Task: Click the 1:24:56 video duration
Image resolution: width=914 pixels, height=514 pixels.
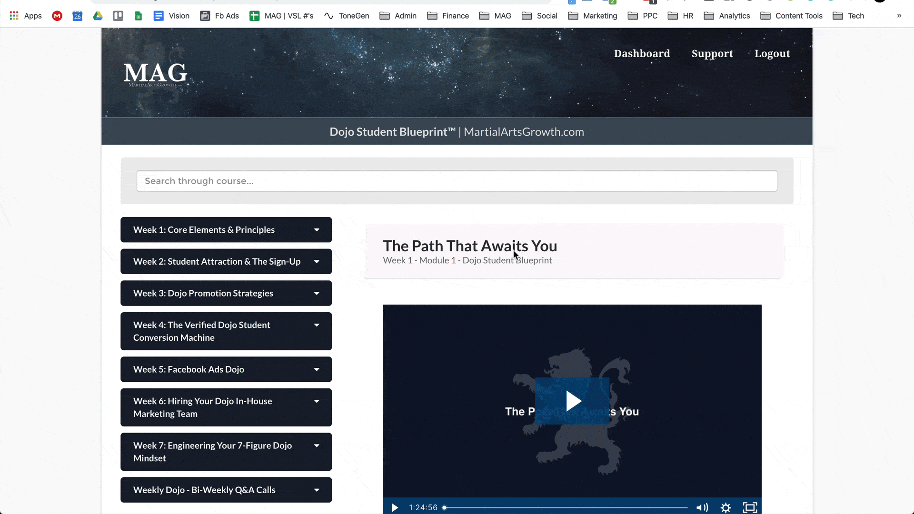Action: pyautogui.click(x=423, y=508)
